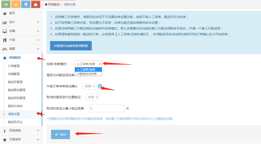Click the bicycle icon beside 跑腿

(x=5, y=49)
